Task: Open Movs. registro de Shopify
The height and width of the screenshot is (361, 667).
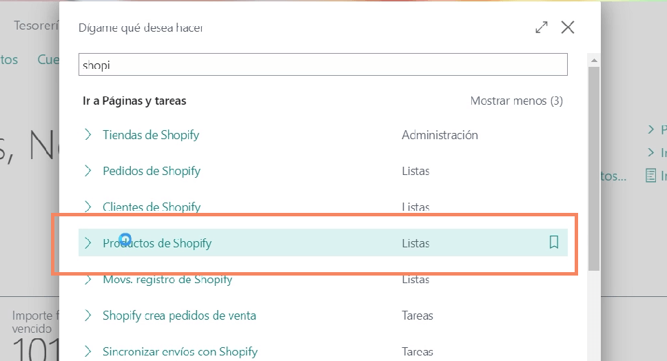Action: [167, 280]
